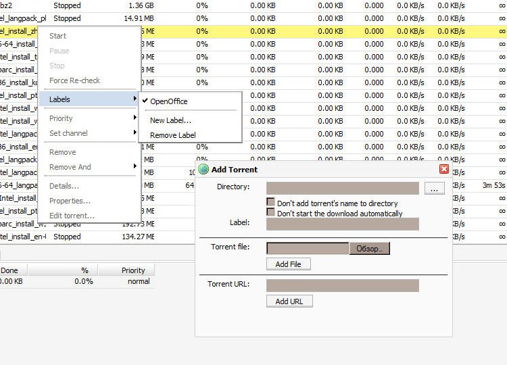Browse directory with the ... button
507x365 pixels.
(434, 189)
